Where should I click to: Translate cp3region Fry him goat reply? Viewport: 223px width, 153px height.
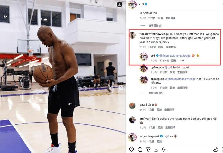point(182,72)
